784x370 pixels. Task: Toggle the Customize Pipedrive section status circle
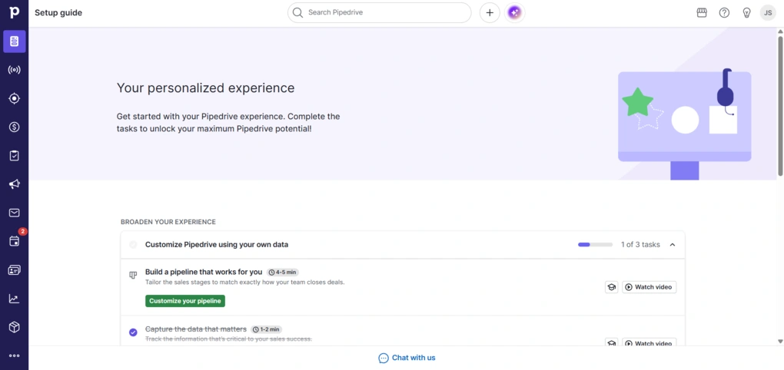[x=133, y=245]
